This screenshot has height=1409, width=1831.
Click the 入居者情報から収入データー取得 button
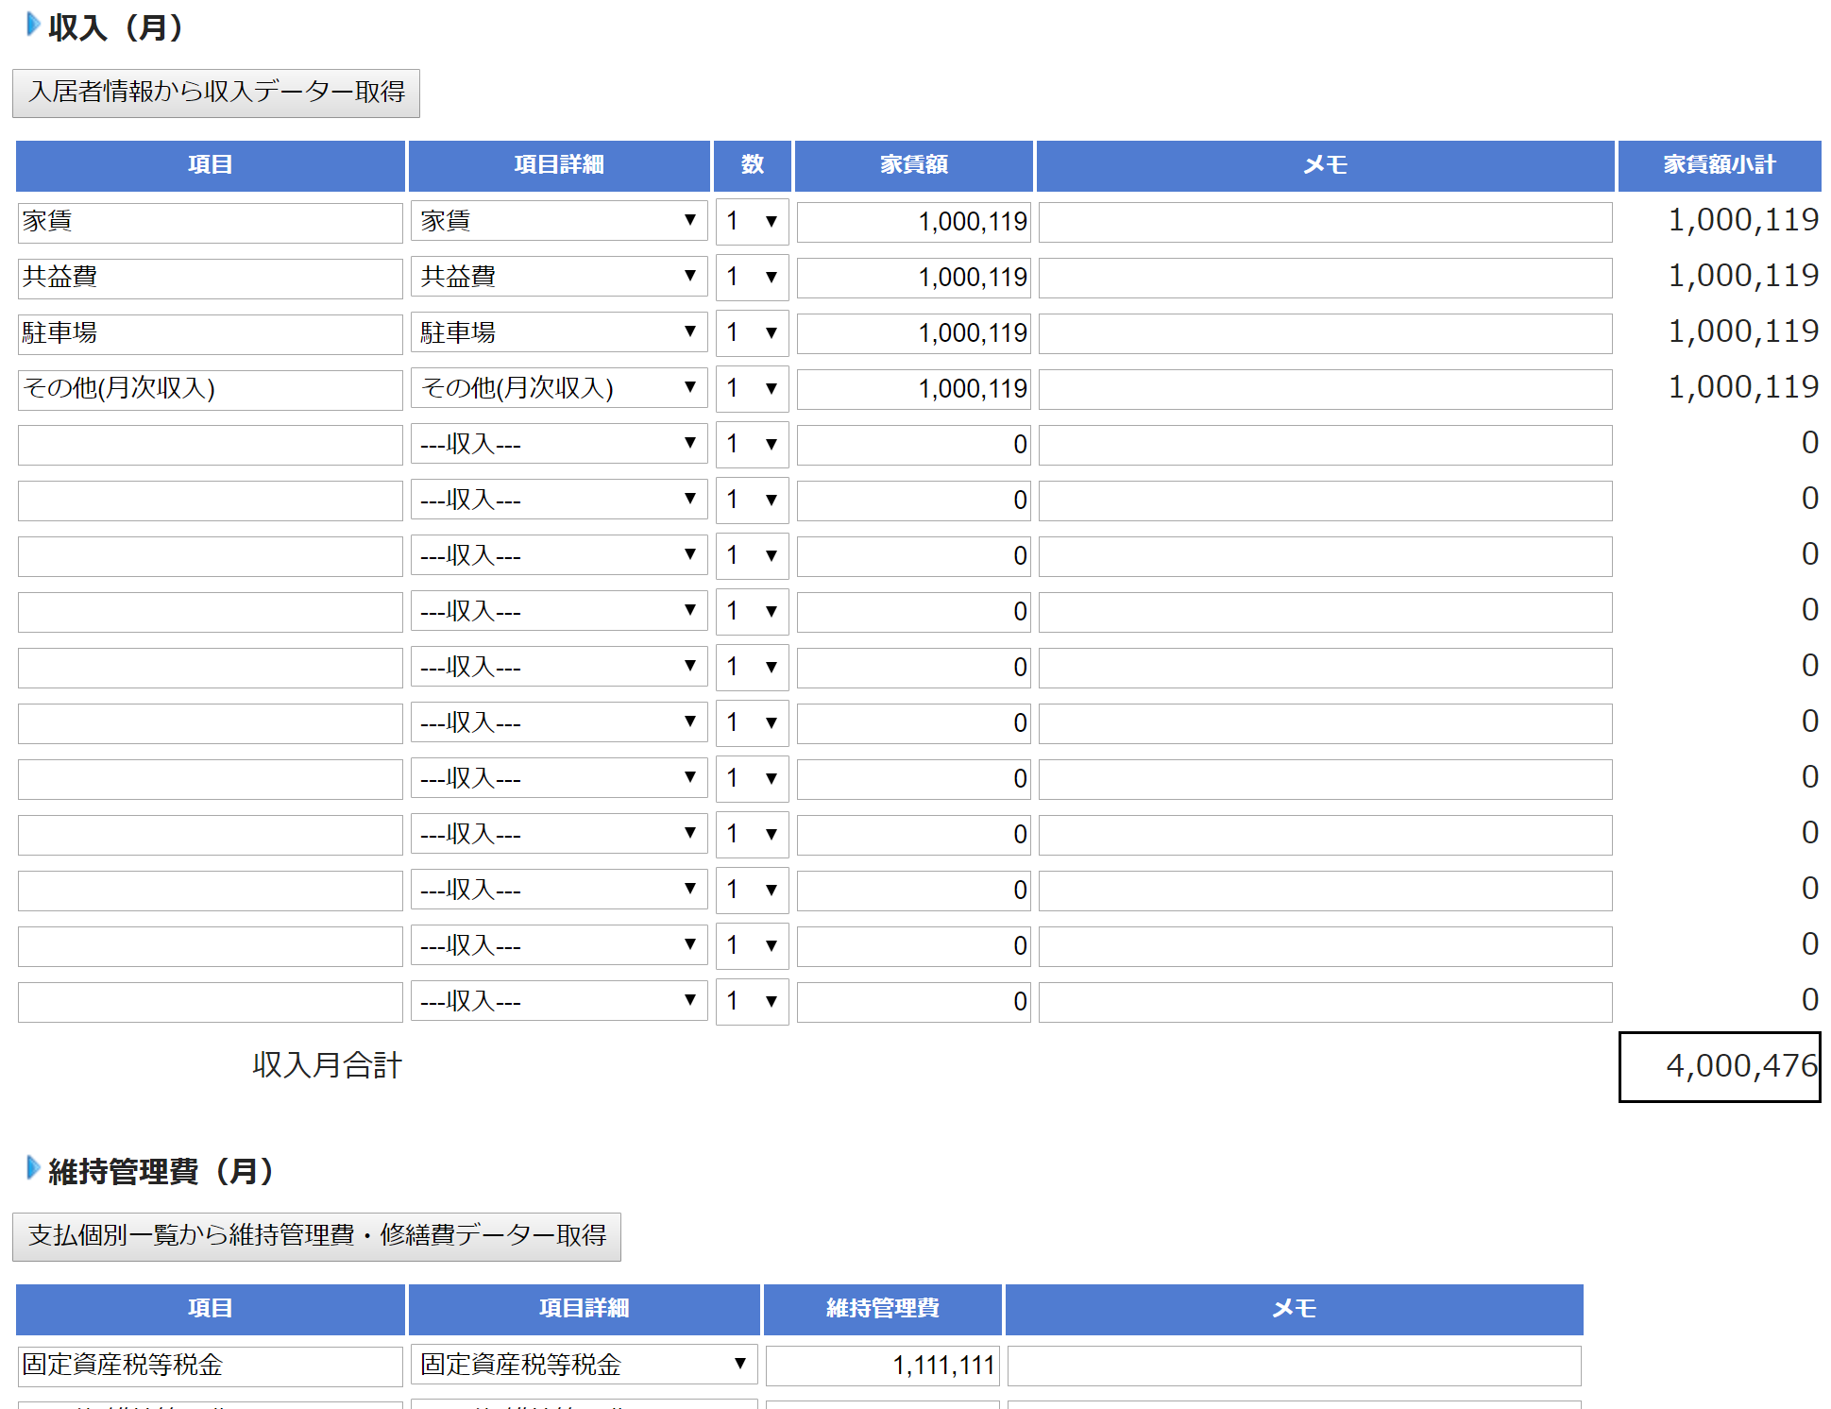coord(216,93)
